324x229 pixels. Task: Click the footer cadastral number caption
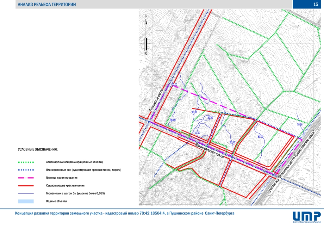[x=125, y=214]
